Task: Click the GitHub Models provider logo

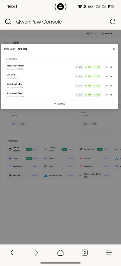Action: point(10,149)
